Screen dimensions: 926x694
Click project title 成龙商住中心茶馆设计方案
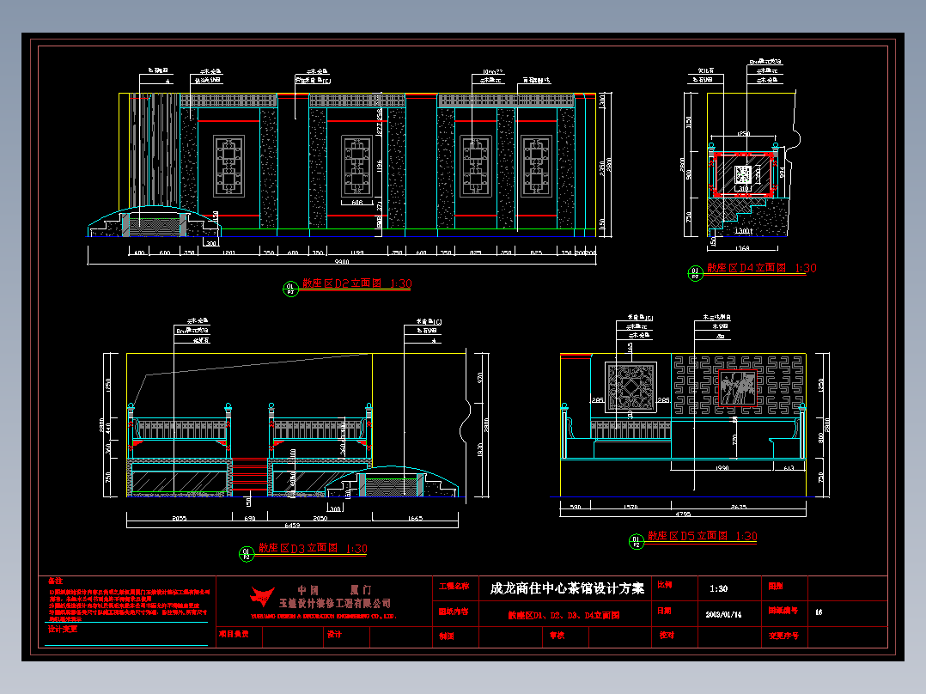(x=567, y=588)
